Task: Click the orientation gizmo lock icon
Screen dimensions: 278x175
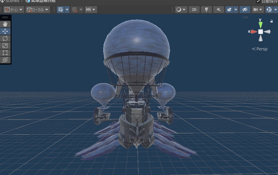Action: (272, 21)
